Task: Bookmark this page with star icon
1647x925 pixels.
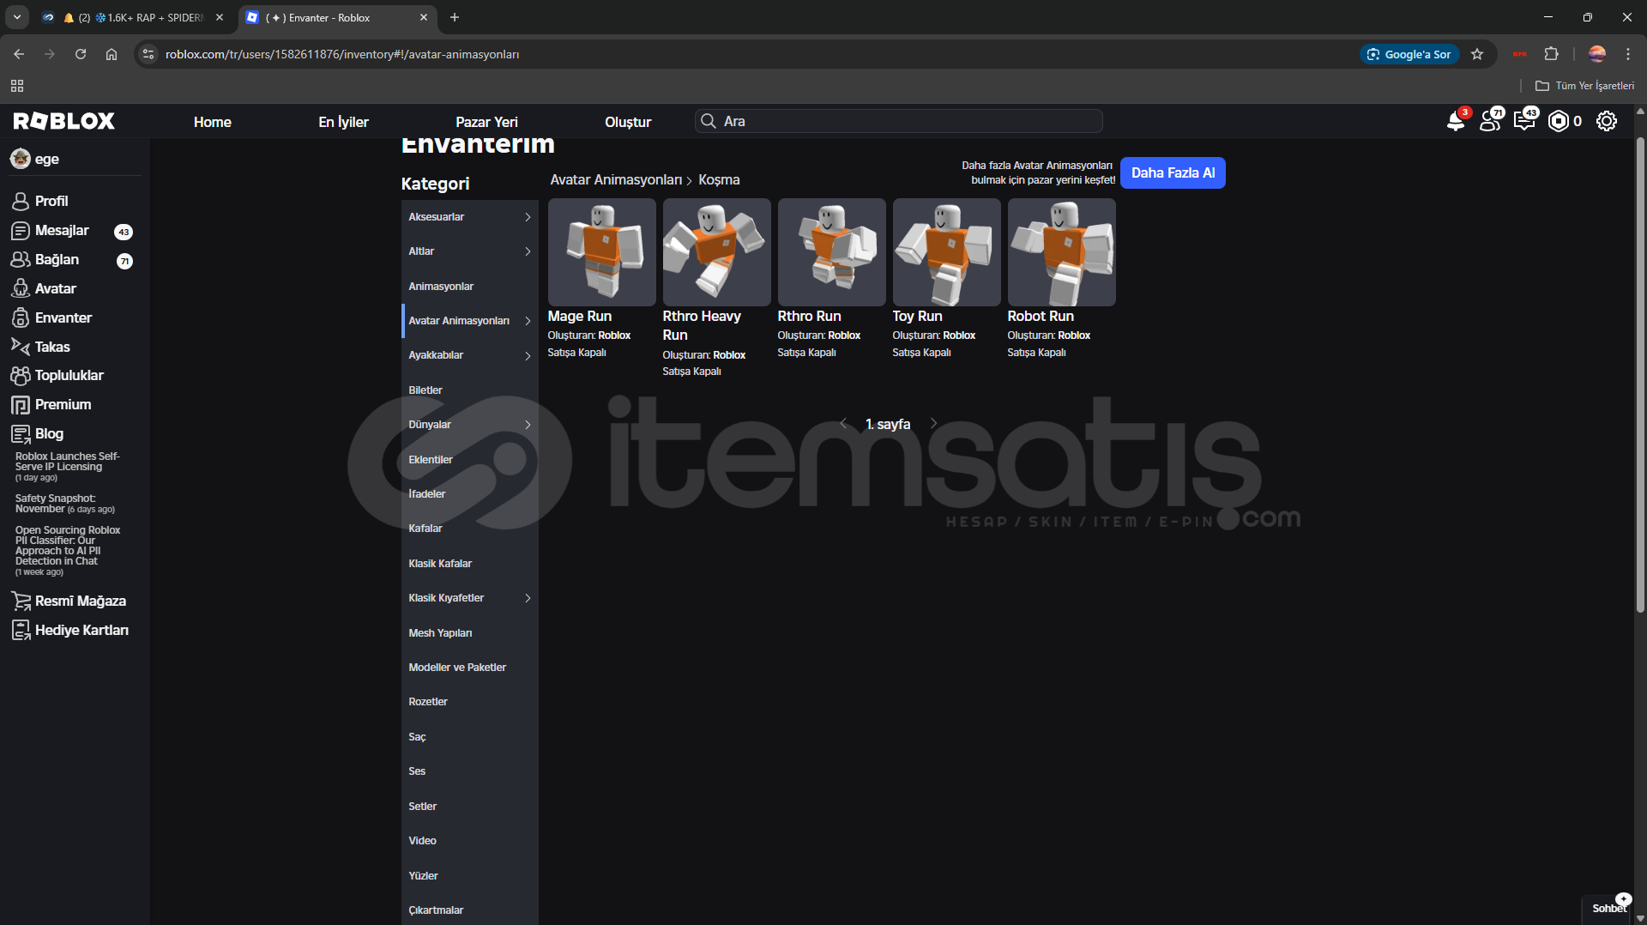Action: tap(1477, 54)
